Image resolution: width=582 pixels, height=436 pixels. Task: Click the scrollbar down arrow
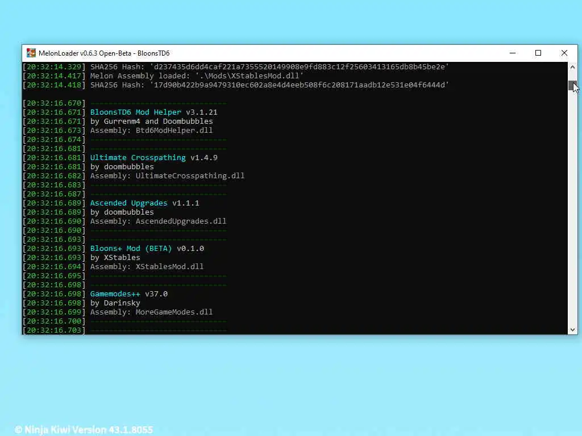click(x=572, y=330)
